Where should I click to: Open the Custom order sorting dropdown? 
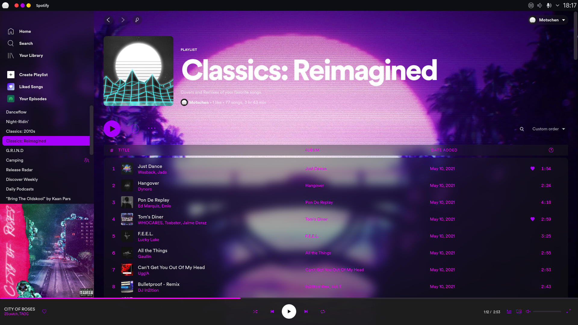coord(548,129)
